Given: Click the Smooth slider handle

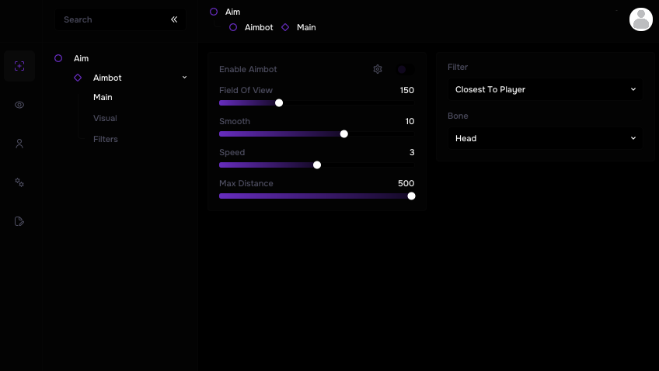Looking at the screenshot, I should pyautogui.click(x=343, y=133).
